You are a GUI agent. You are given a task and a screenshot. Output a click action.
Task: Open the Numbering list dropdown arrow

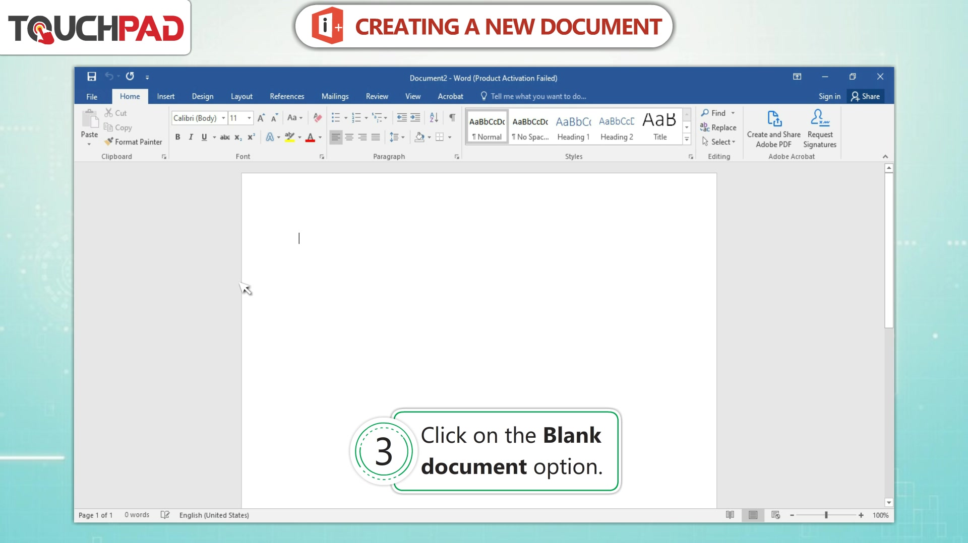tap(366, 118)
